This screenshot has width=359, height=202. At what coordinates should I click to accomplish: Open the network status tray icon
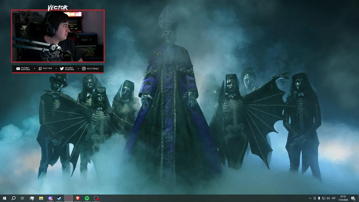324,198
